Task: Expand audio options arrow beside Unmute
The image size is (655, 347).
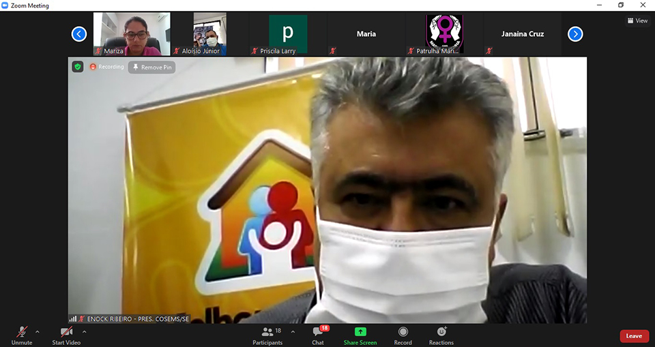Action: point(38,332)
